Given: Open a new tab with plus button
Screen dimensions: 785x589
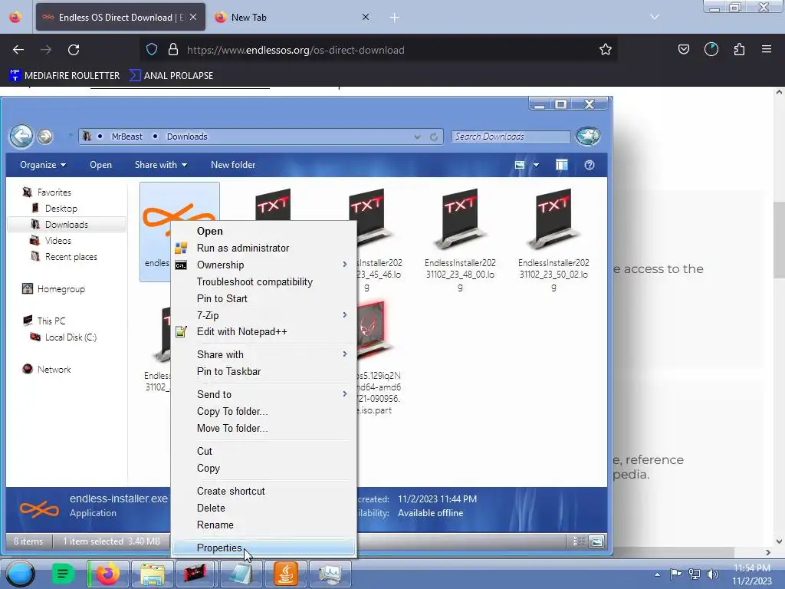Looking at the screenshot, I should pos(394,18).
